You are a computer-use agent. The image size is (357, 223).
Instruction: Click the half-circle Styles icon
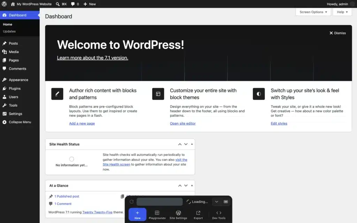pos(259,94)
